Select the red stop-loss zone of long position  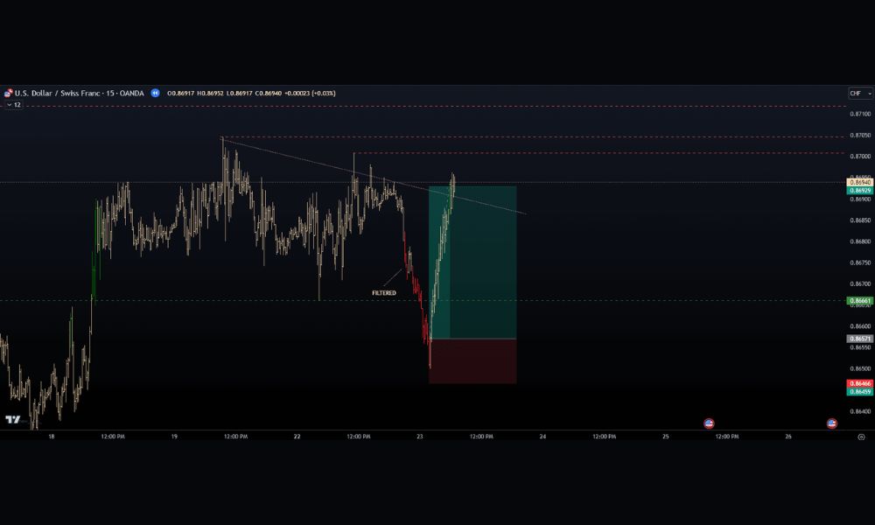[472, 360]
